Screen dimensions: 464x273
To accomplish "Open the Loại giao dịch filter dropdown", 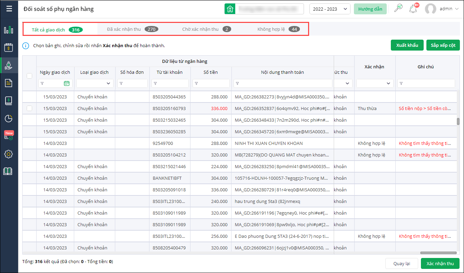I will (x=95, y=83).
